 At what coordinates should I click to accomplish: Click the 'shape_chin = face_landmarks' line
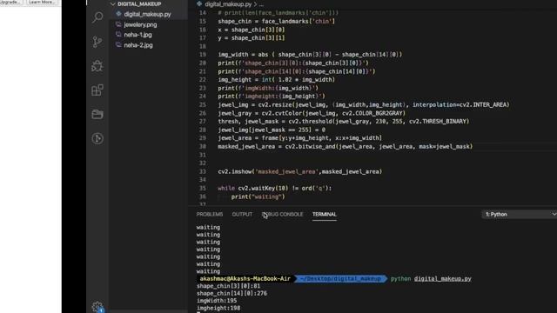coord(276,21)
